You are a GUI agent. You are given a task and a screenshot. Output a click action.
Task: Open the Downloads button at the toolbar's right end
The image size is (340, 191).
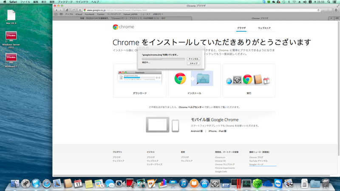pos(336,10)
